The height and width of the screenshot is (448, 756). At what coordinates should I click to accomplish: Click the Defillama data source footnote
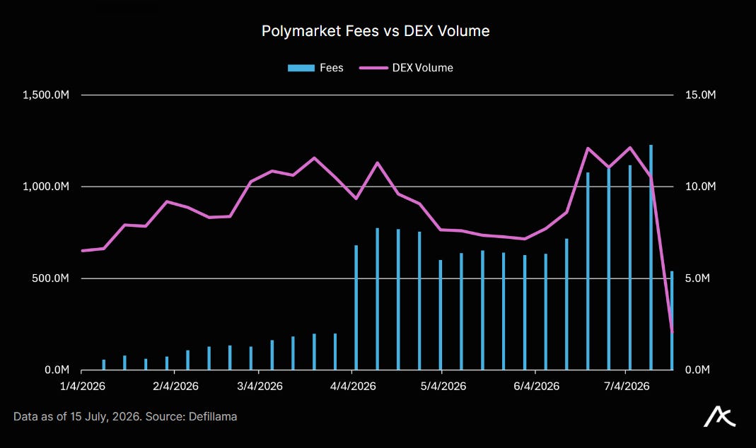[x=125, y=417]
